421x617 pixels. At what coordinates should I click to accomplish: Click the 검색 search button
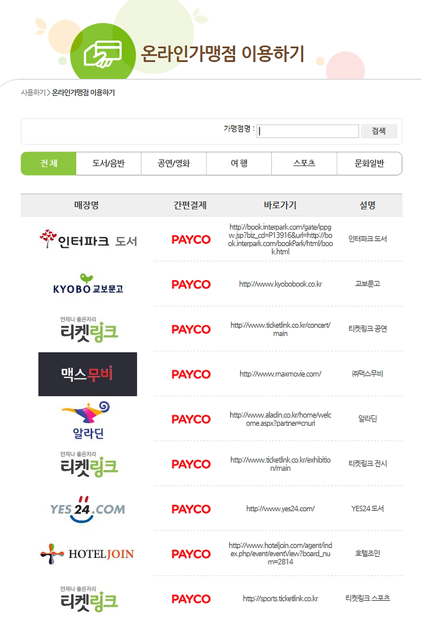(x=378, y=131)
